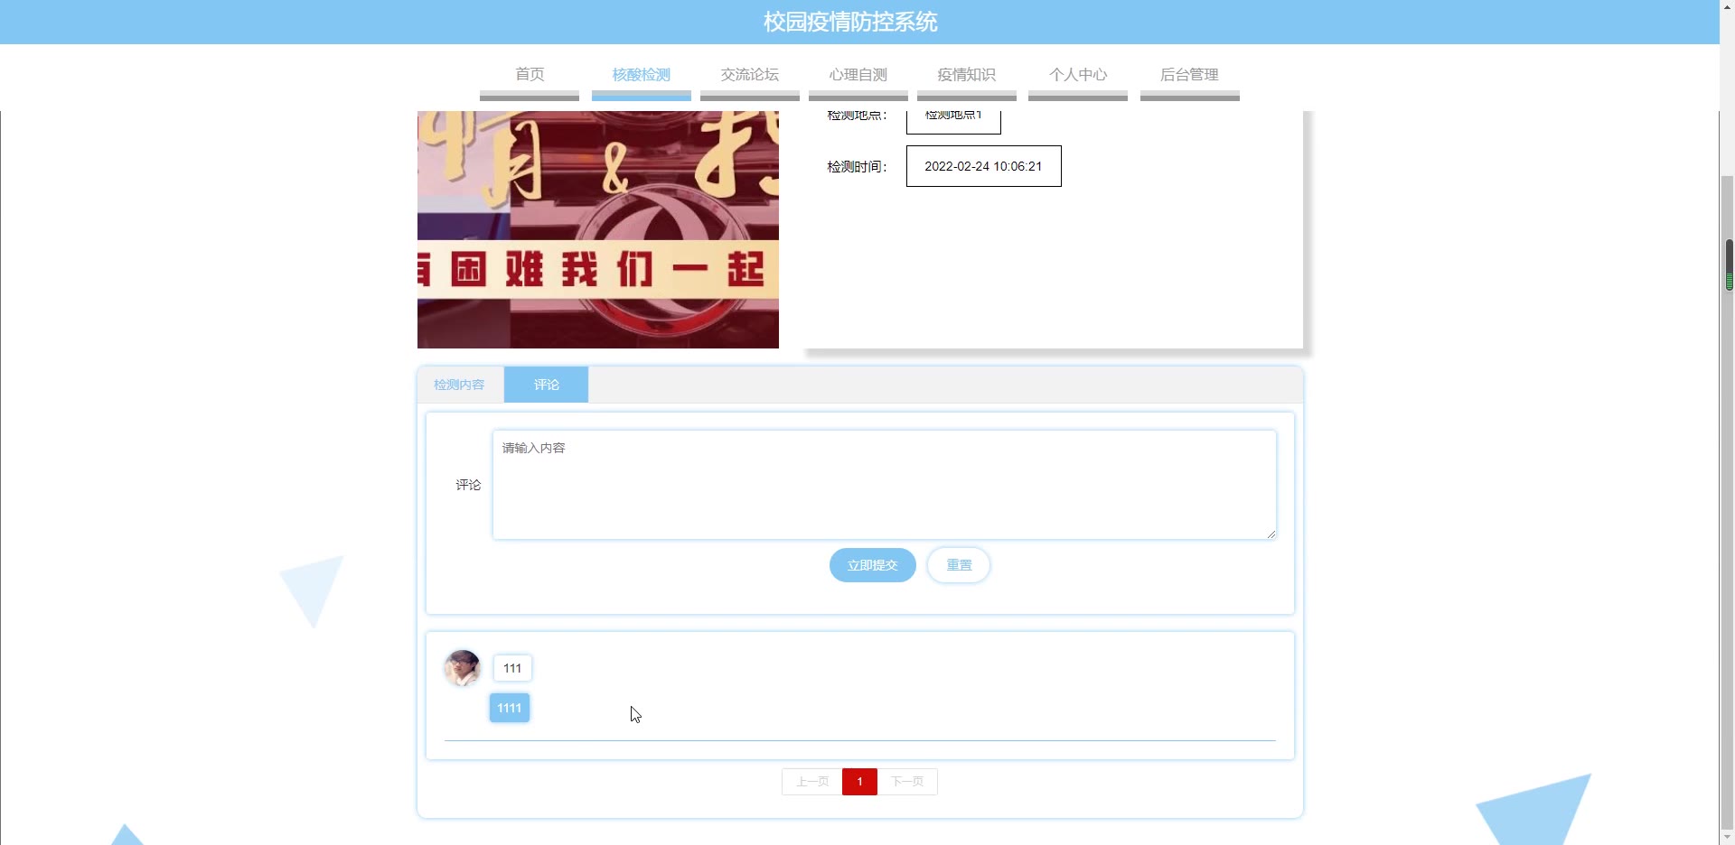Switch to the 检测内容 tab
The height and width of the screenshot is (845, 1735).
(x=460, y=385)
